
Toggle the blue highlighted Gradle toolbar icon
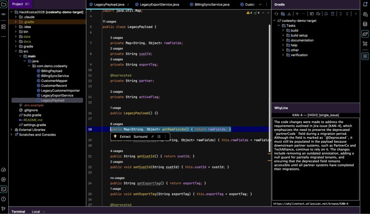click(332, 14)
